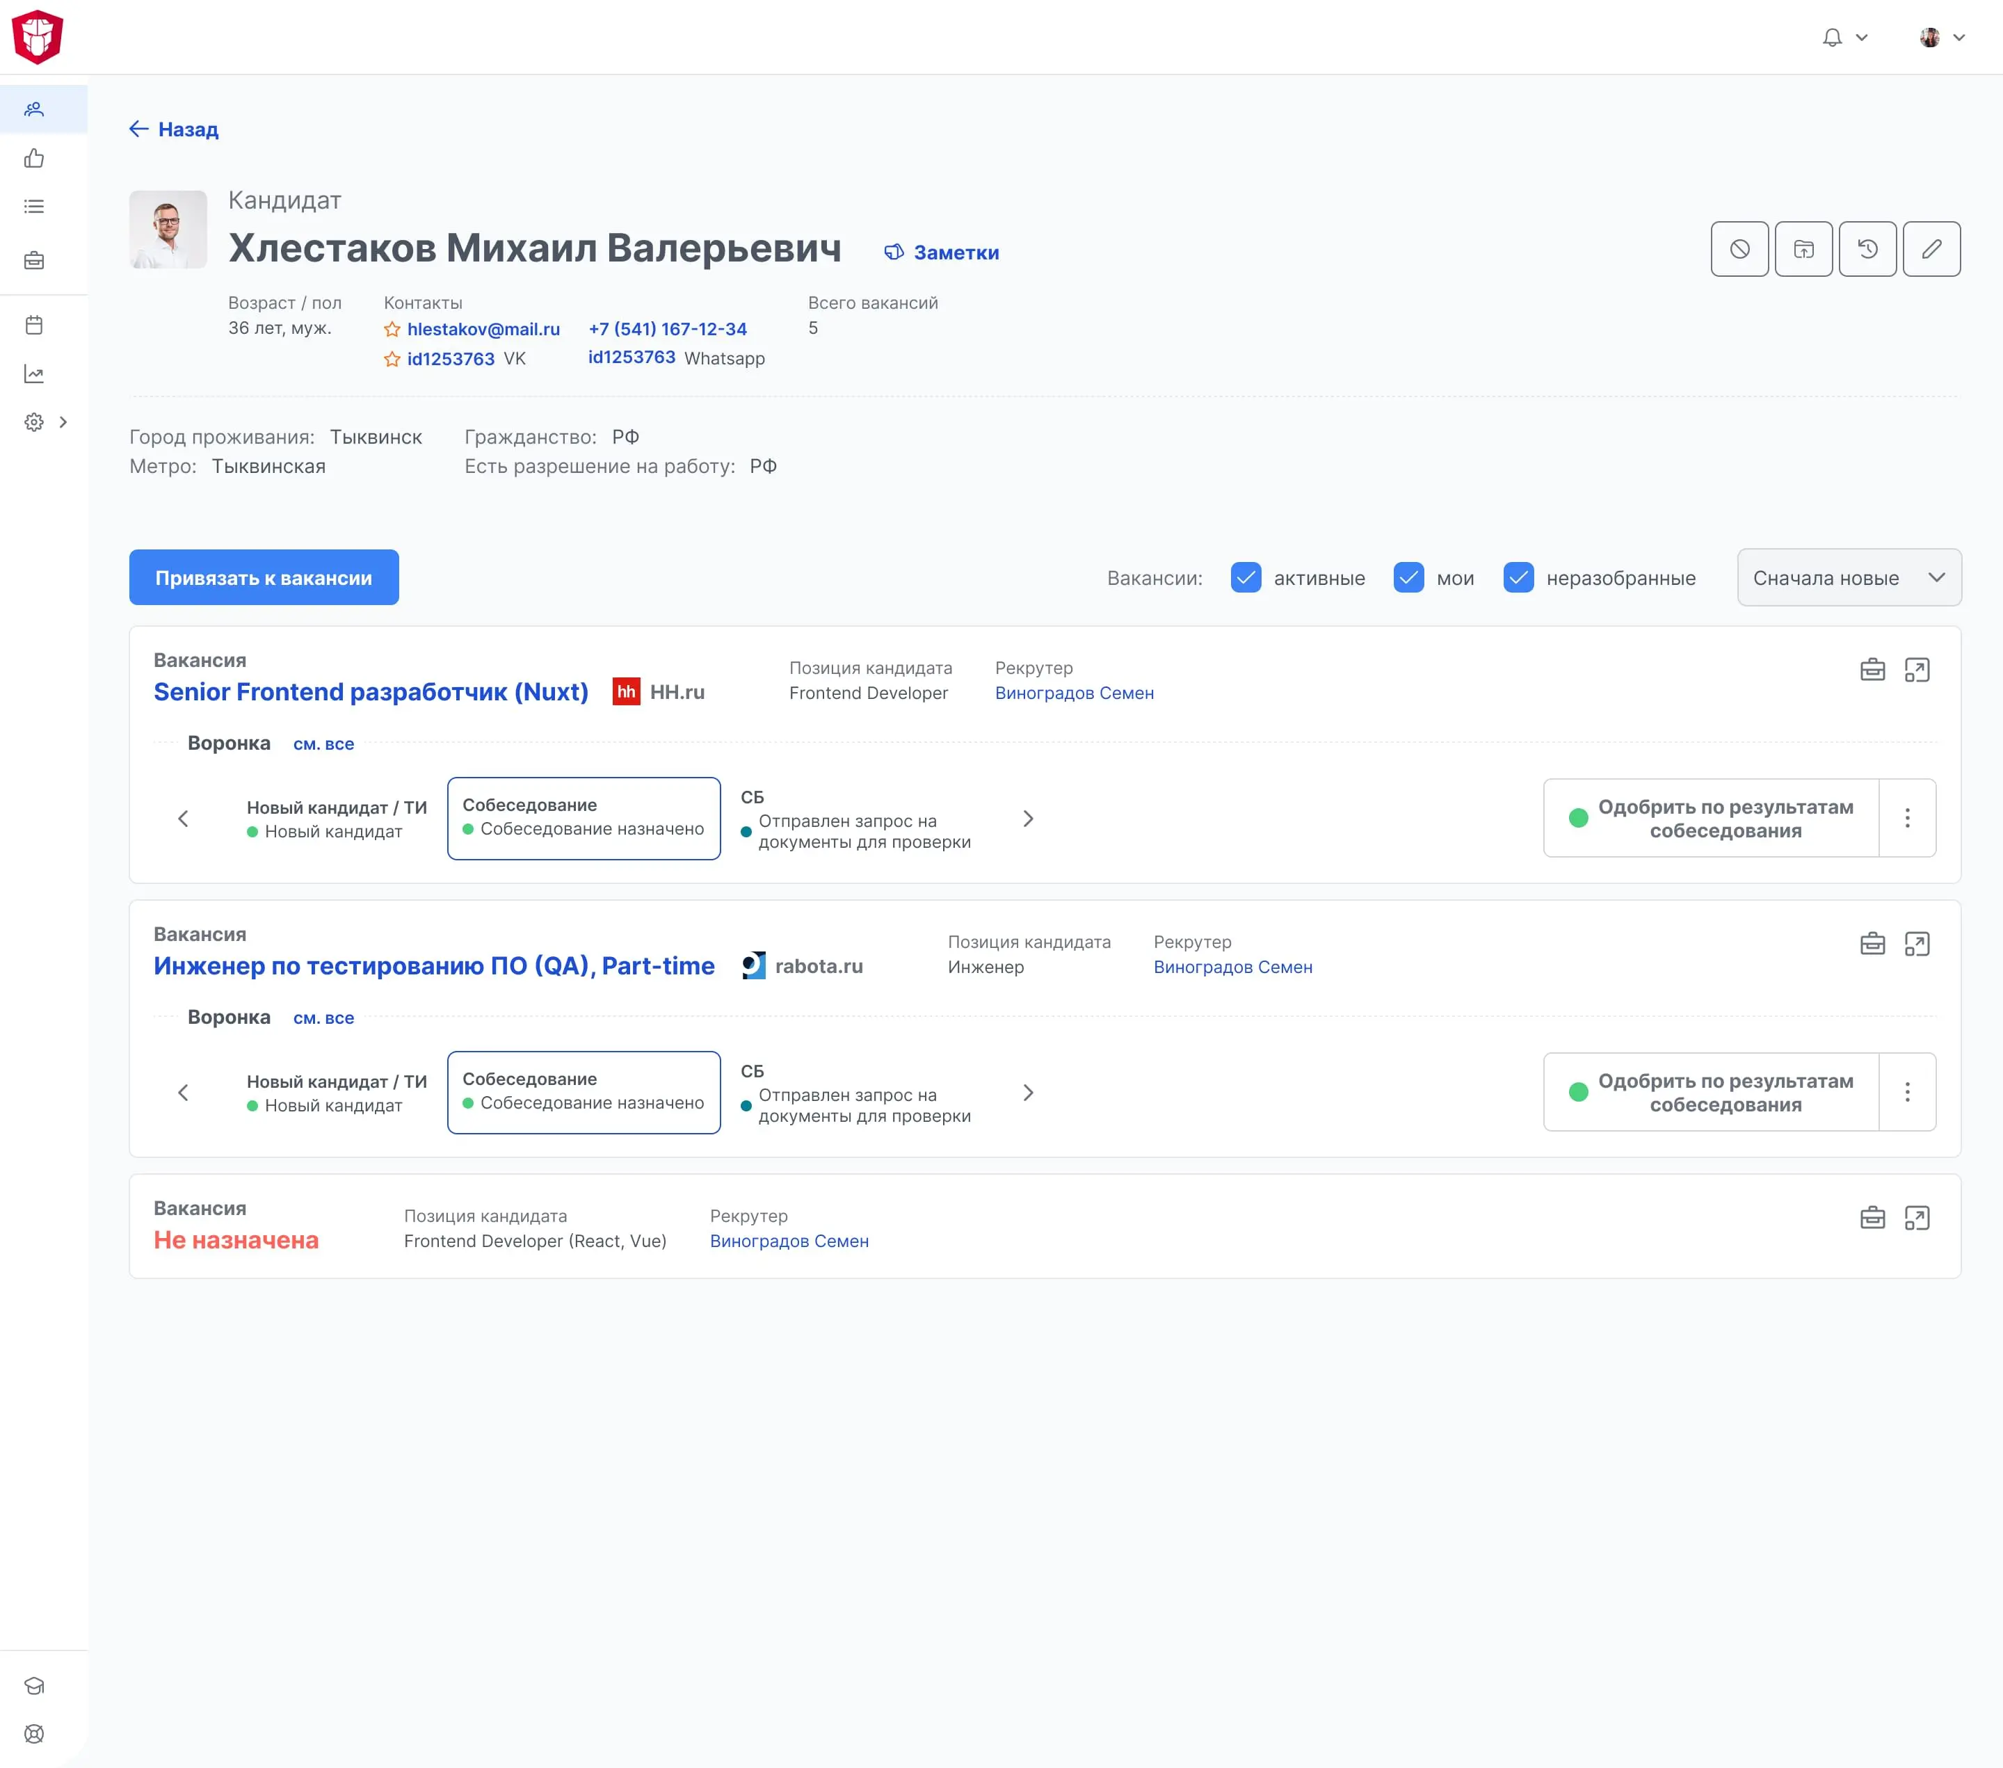
Task: Click the history clock icon button
Action: pyautogui.click(x=1867, y=249)
